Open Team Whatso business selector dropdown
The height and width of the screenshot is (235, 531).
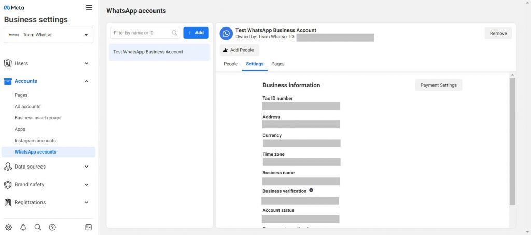(x=48, y=35)
